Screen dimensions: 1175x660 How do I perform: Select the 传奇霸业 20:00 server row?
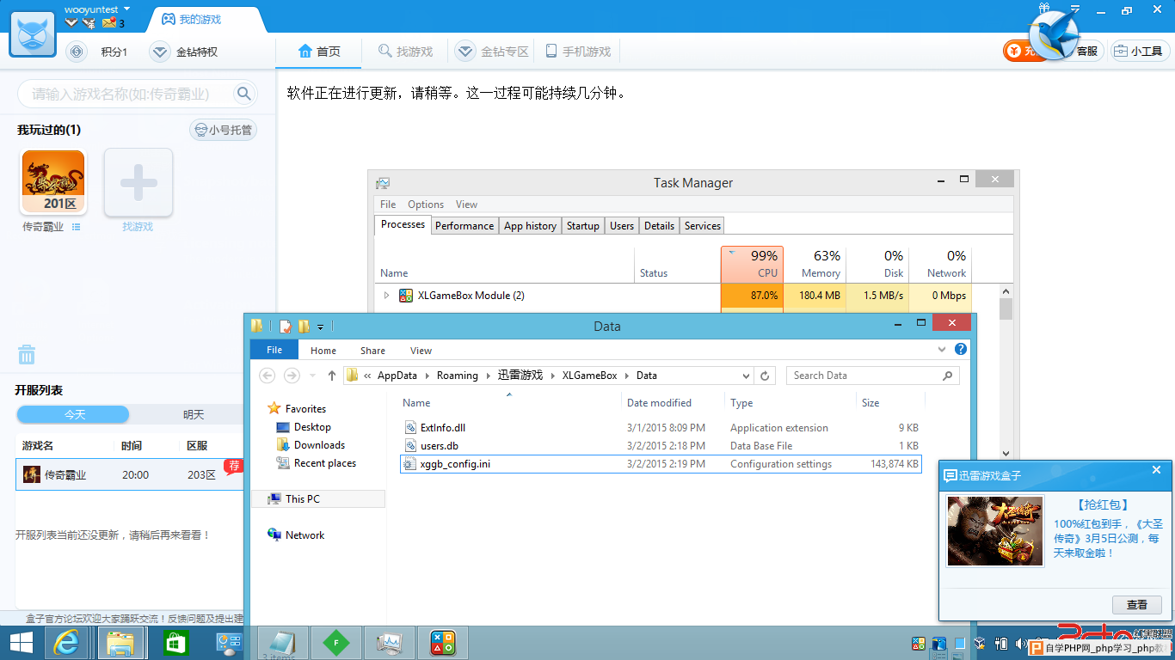[130, 474]
